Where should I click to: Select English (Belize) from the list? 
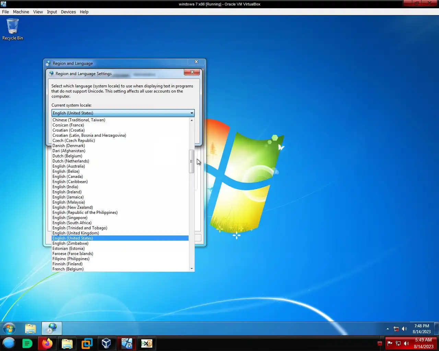[x=120, y=171]
